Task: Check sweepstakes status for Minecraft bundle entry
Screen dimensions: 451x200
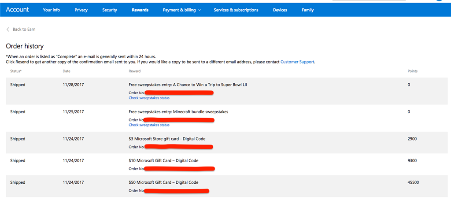Action: click(149, 125)
